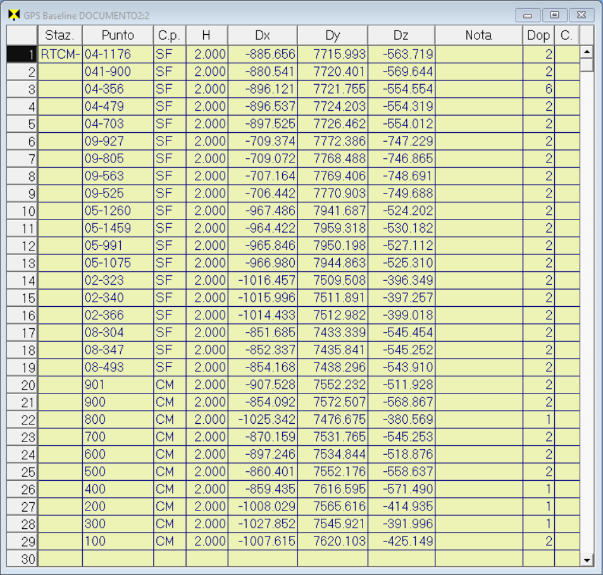Click Dz value -380.569
Image resolution: width=603 pixels, height=575 pixels.
pos(401,419)
